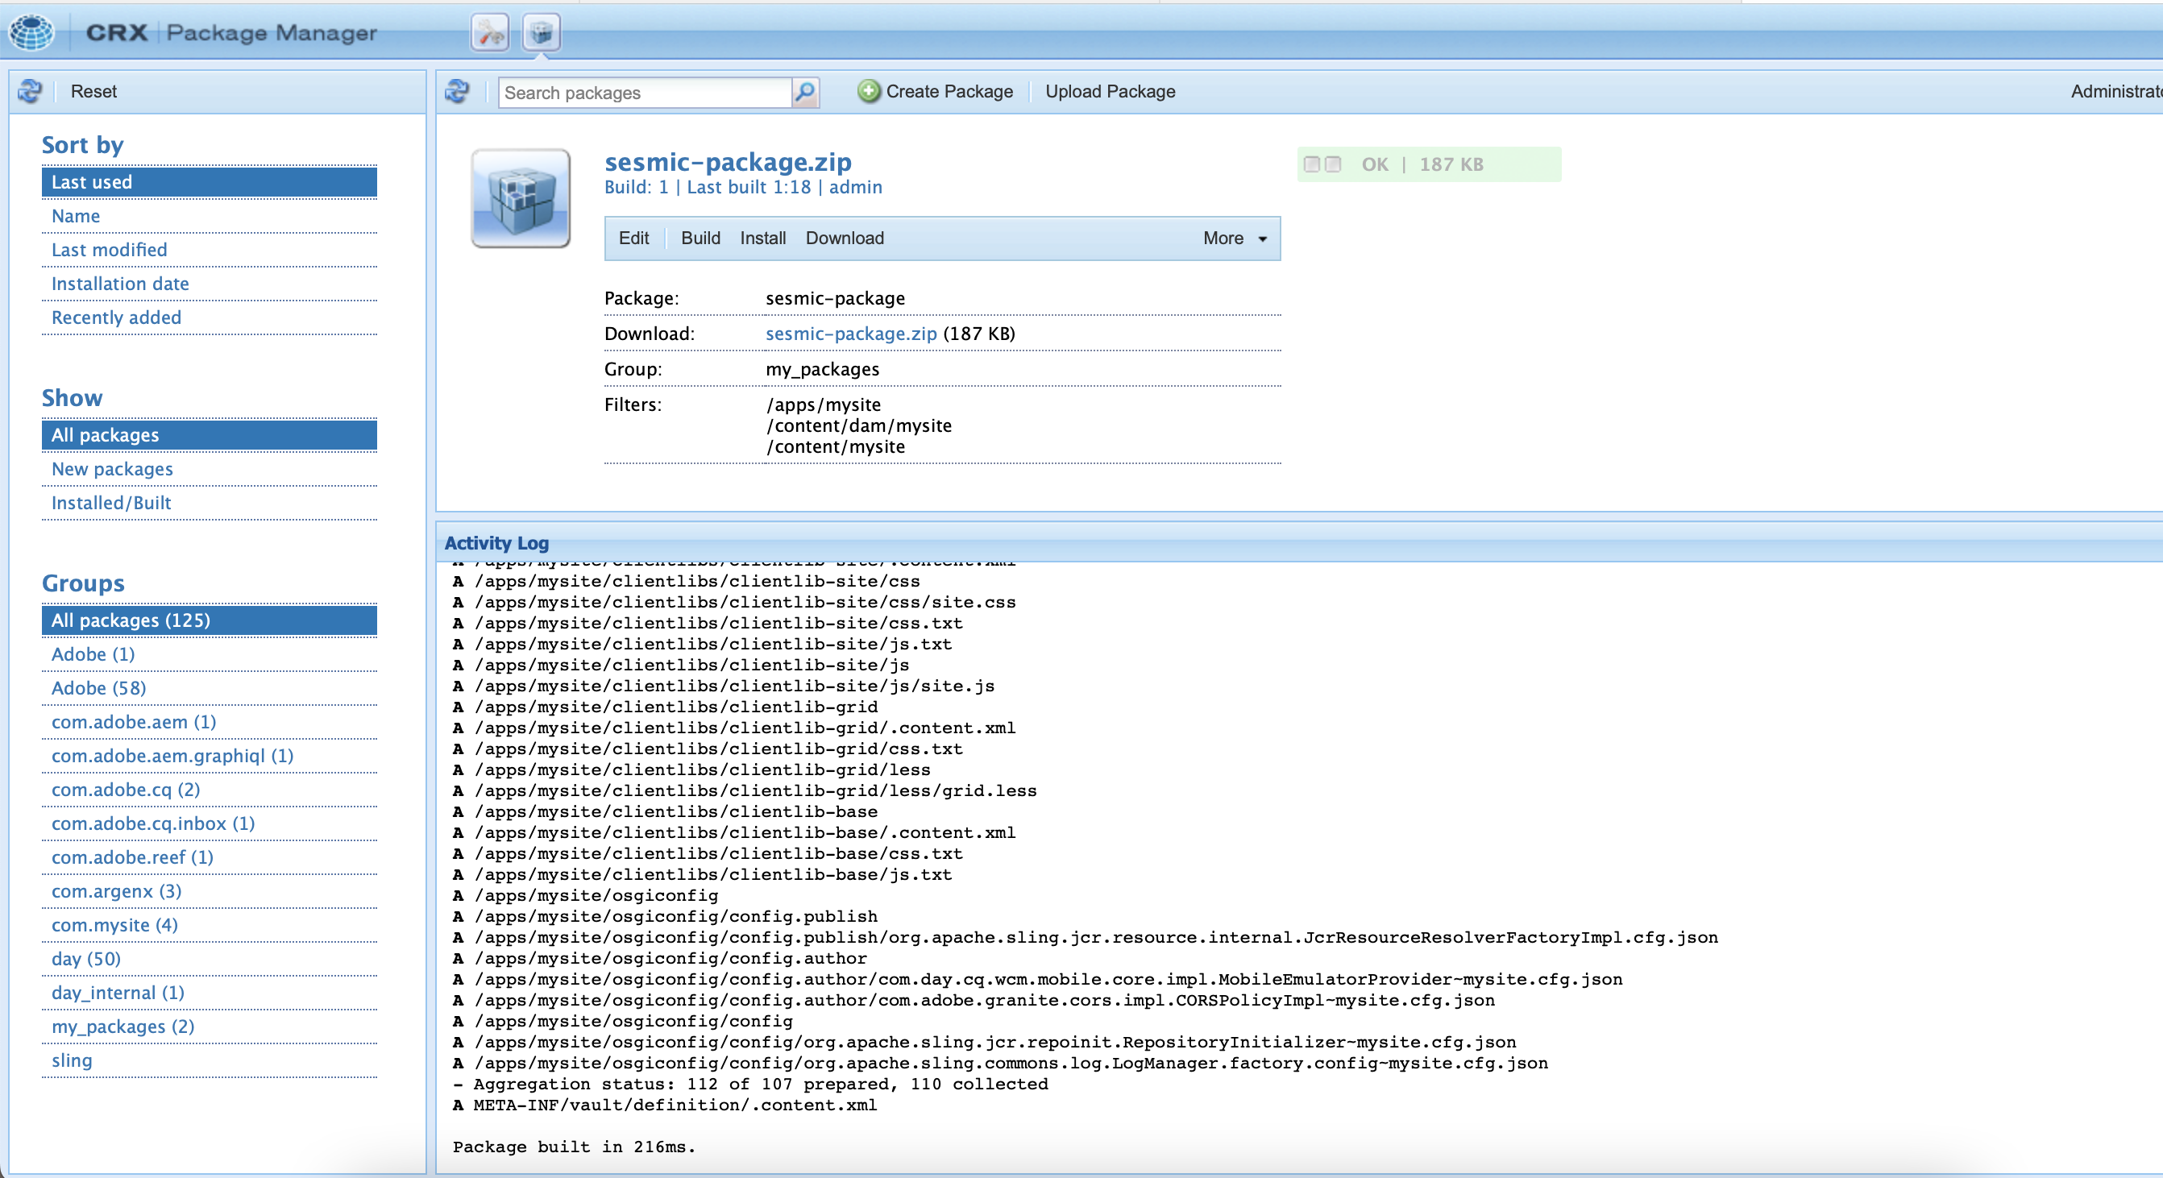Toggle the second checkbox beside OK status

point(1334,164)
